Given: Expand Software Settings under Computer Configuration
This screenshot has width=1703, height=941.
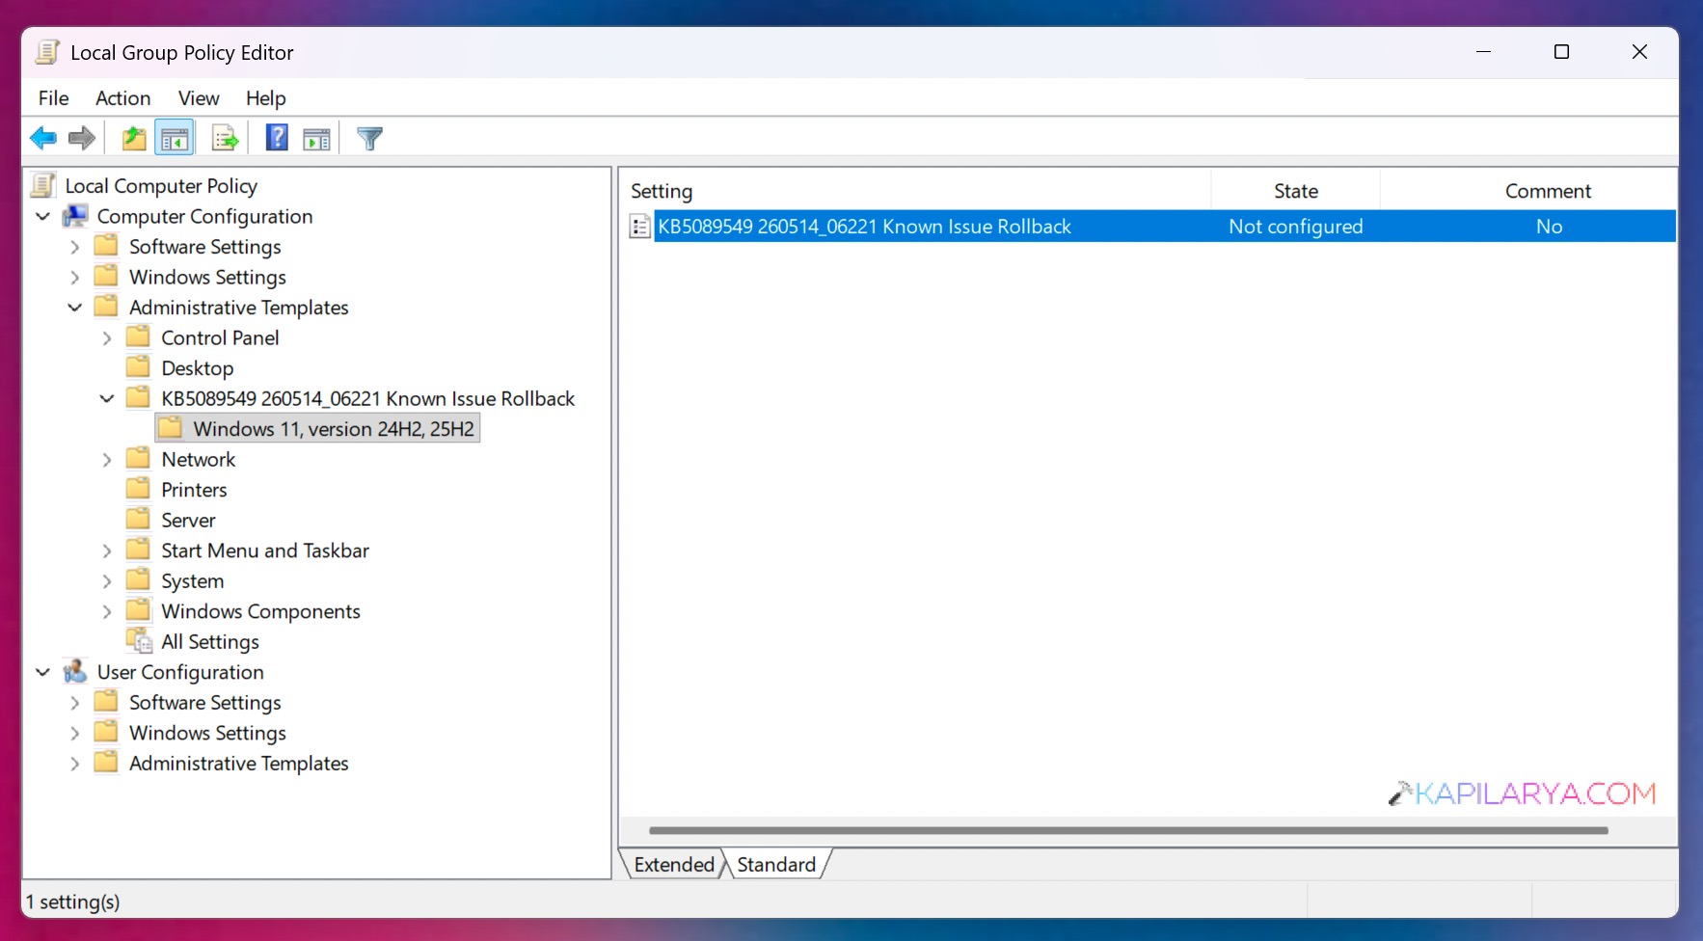Looking at the screenshot, I should click(x=75, y=247).
